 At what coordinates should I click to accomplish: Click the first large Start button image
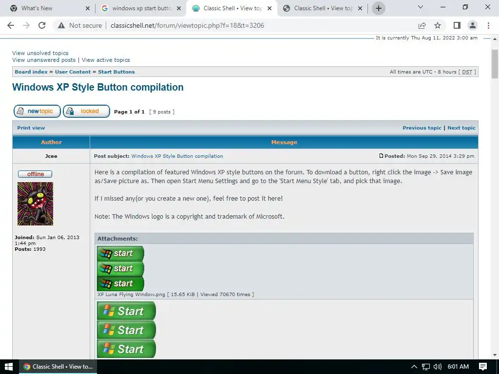click(x=126, y=311)
